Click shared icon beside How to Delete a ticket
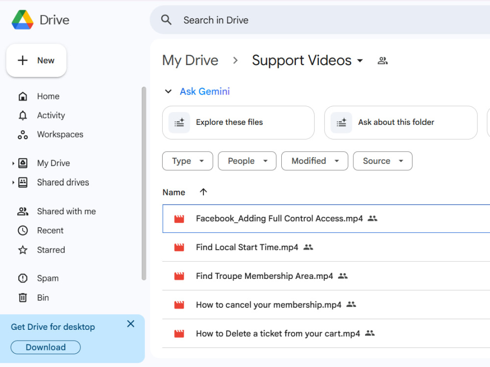This screenshot has height=367, width=490. (x=369, y=333)
